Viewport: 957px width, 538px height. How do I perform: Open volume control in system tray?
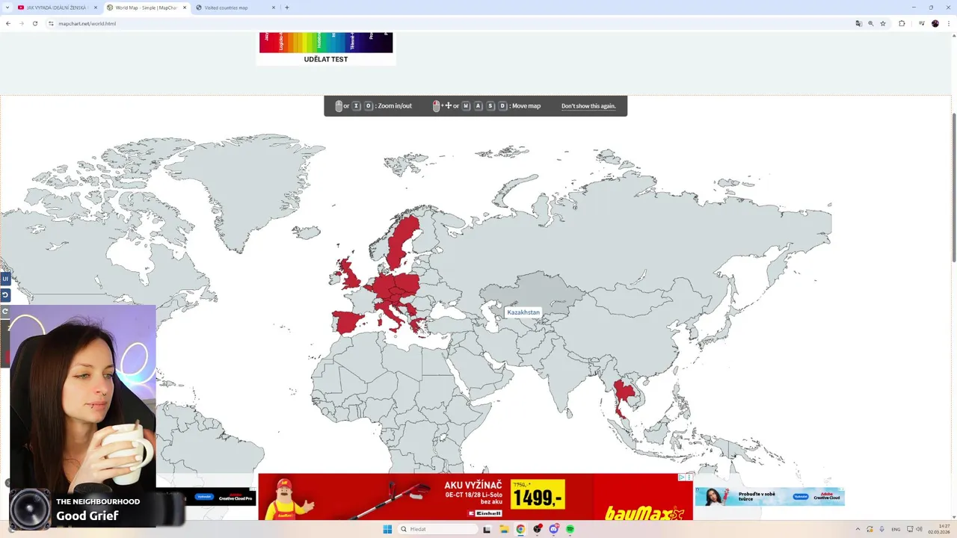919,529
